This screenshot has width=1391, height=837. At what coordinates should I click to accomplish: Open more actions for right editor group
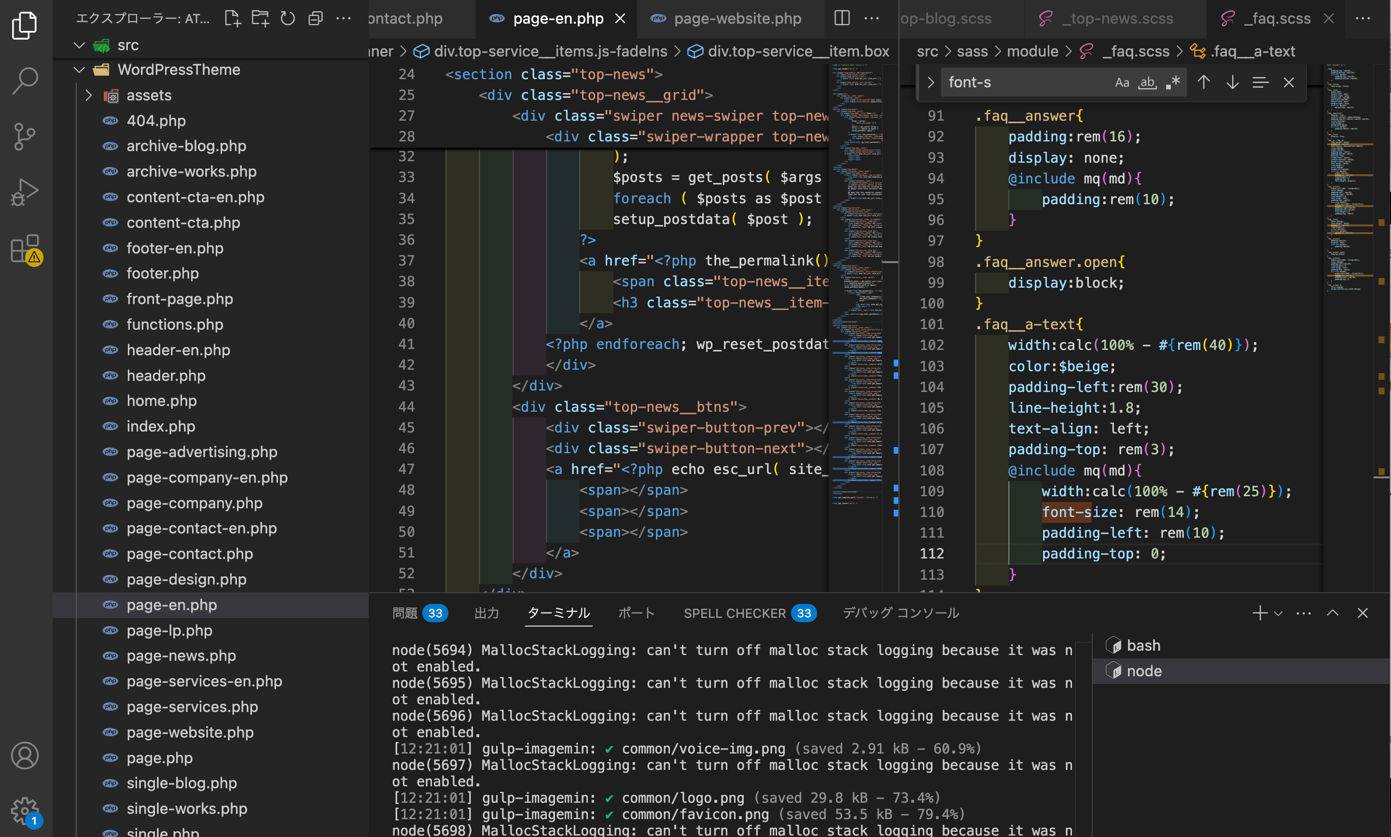[x=1363, y=18]
